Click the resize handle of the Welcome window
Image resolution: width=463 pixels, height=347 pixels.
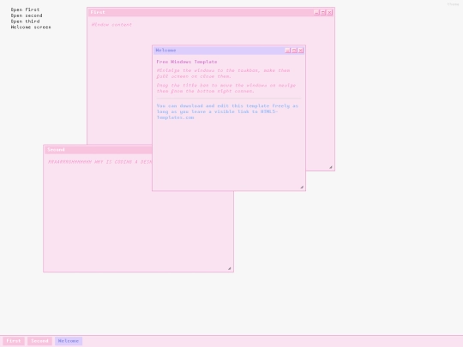[302, 187]
